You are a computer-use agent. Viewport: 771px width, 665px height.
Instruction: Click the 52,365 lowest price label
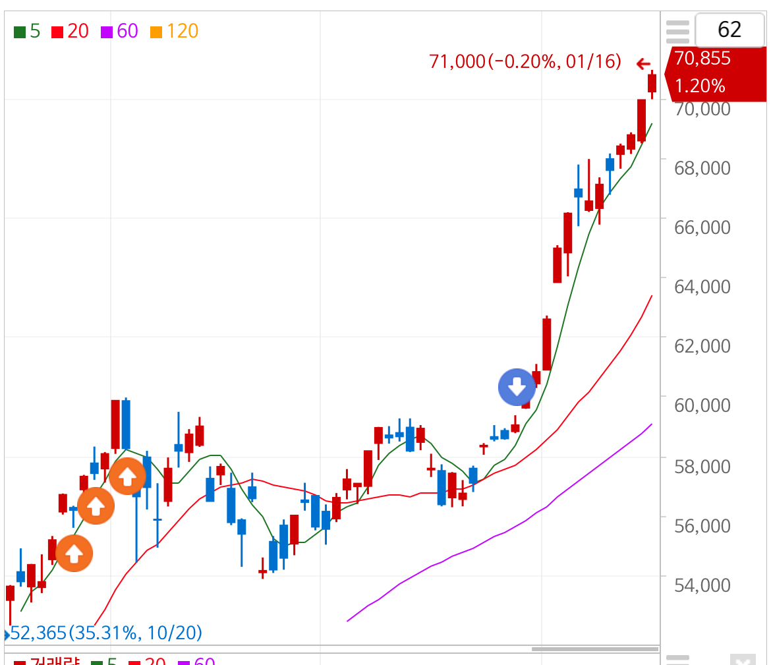click(105, 633)
